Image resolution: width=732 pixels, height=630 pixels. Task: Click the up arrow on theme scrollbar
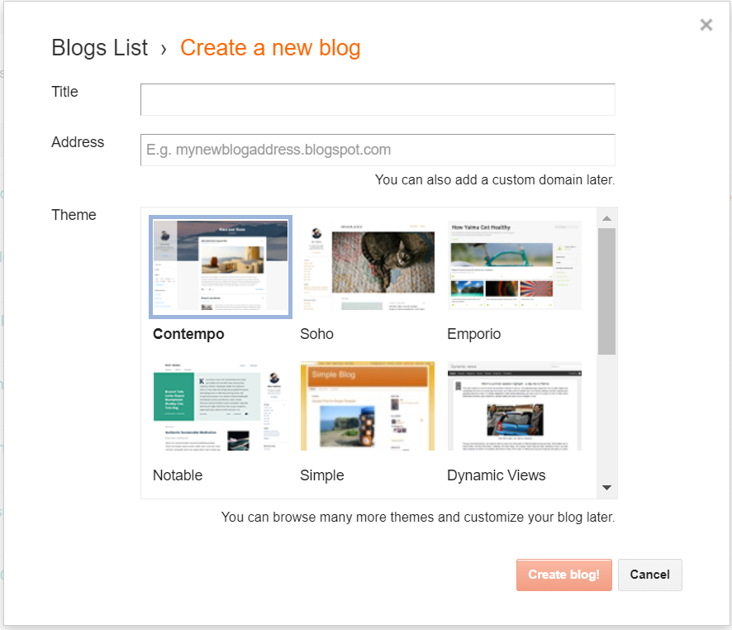[x=606, y=217]
